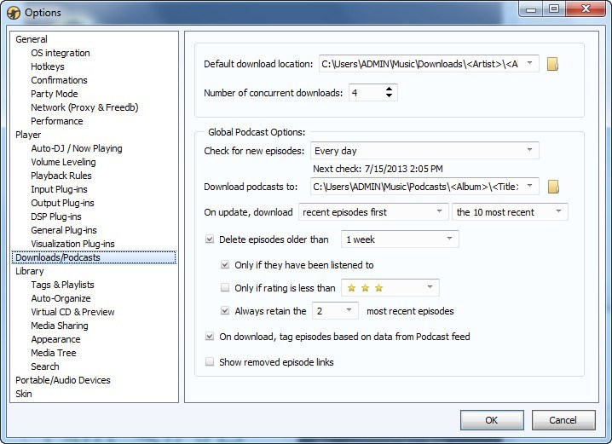Image resolution: width=612 pixels, height=444 pixels.
Task: Confirm settings with OK button
Action: pyautogui.click(x=492, y=420)
